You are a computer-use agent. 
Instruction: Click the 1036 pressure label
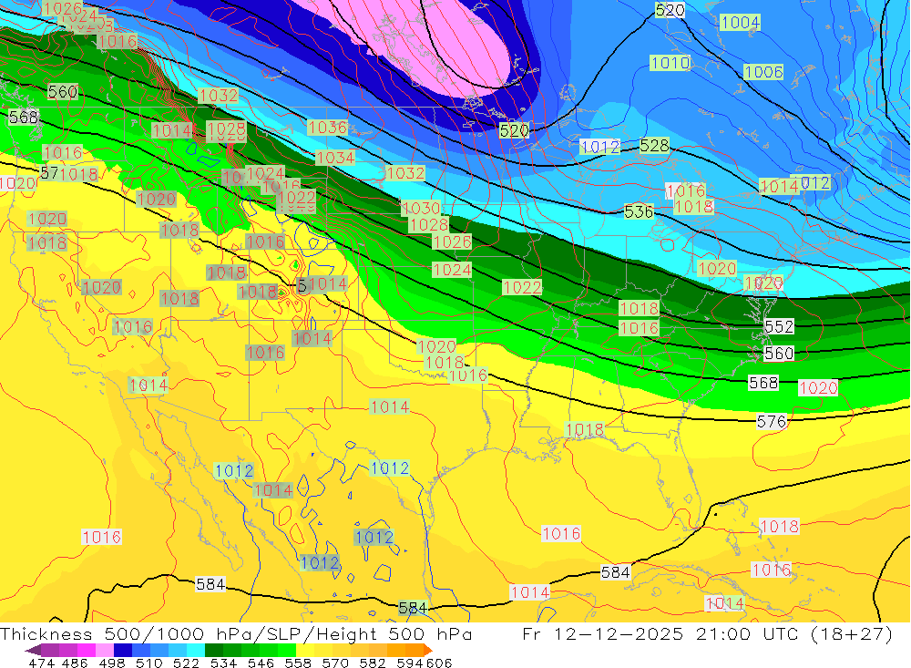click(328, 128)
